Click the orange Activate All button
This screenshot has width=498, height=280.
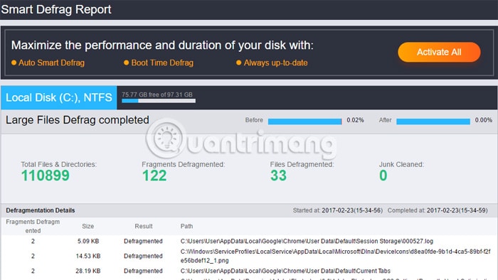click(439, 52)
